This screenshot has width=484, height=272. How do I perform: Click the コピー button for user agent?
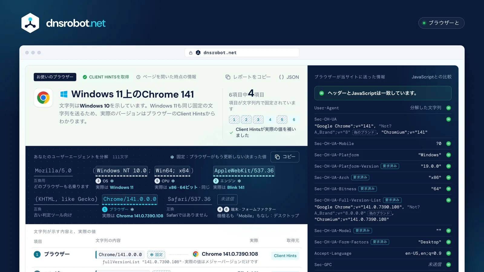click(x=285, y=157)
